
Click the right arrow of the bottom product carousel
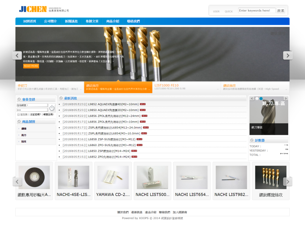288,181
